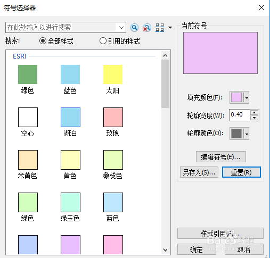Open the outline color dropdown arrow
270x258 pixels.
247,134
